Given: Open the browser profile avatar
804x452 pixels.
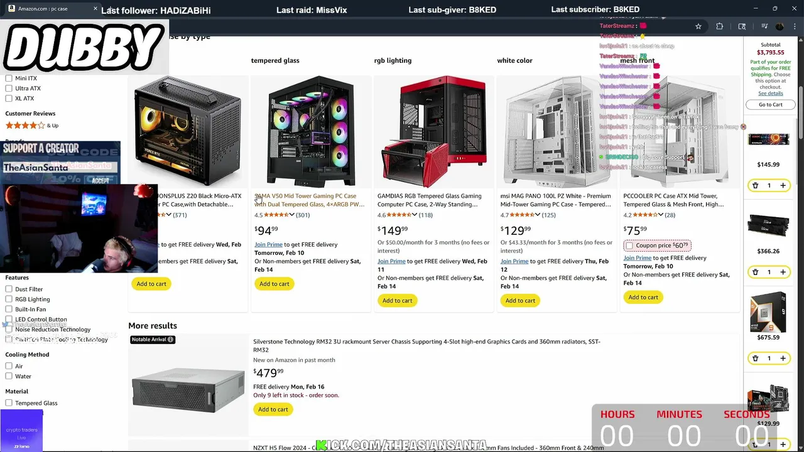Looking at the screenshot, I should tap(780, 26).
